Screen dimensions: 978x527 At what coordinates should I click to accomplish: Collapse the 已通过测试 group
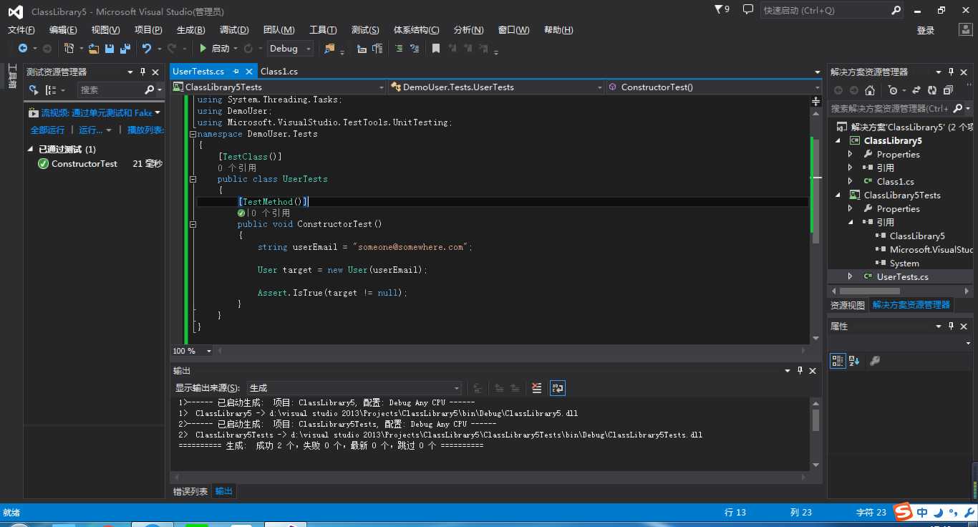[30, 149]
